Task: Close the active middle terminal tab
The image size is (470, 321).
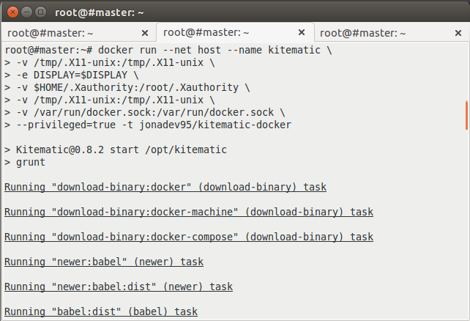Action: (302, 32)
